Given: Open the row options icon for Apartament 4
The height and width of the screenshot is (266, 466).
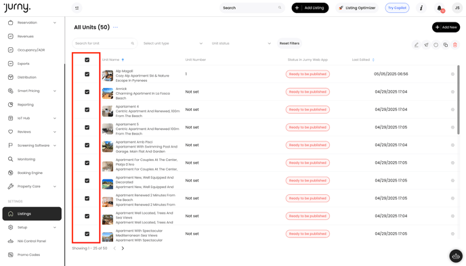Looking at the screenshot, I should [452, 110].
